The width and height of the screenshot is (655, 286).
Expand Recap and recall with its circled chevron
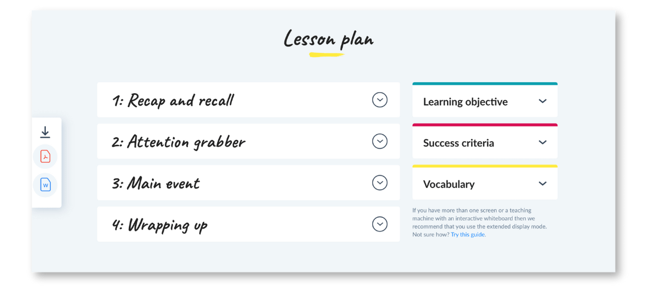point(380,100)
